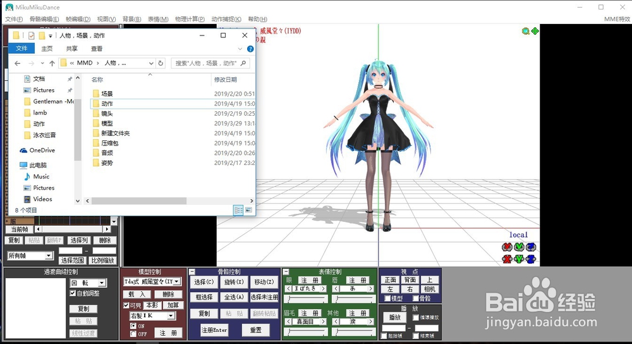The image size is (632, 344).
Task: Enable the loop playback checkbox
Action: point(416,317)
